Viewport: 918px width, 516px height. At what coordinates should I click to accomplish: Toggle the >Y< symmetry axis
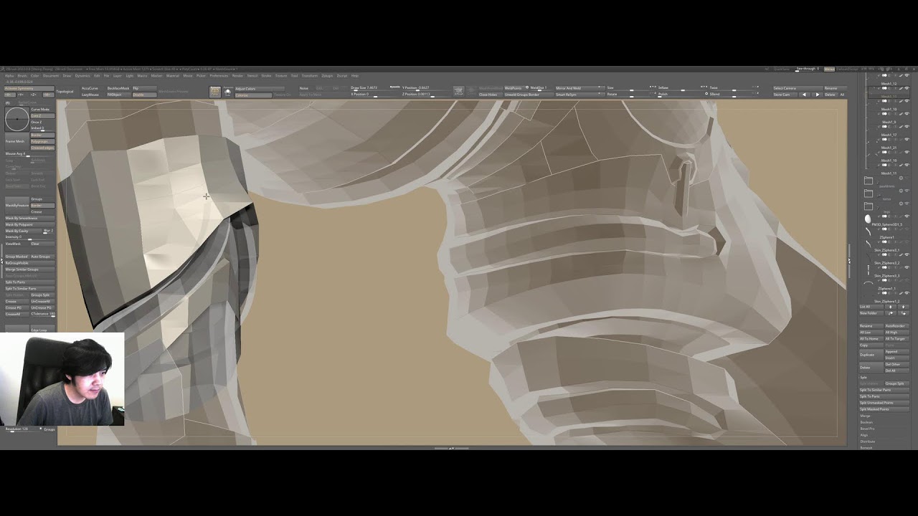(x=21, y=95)
